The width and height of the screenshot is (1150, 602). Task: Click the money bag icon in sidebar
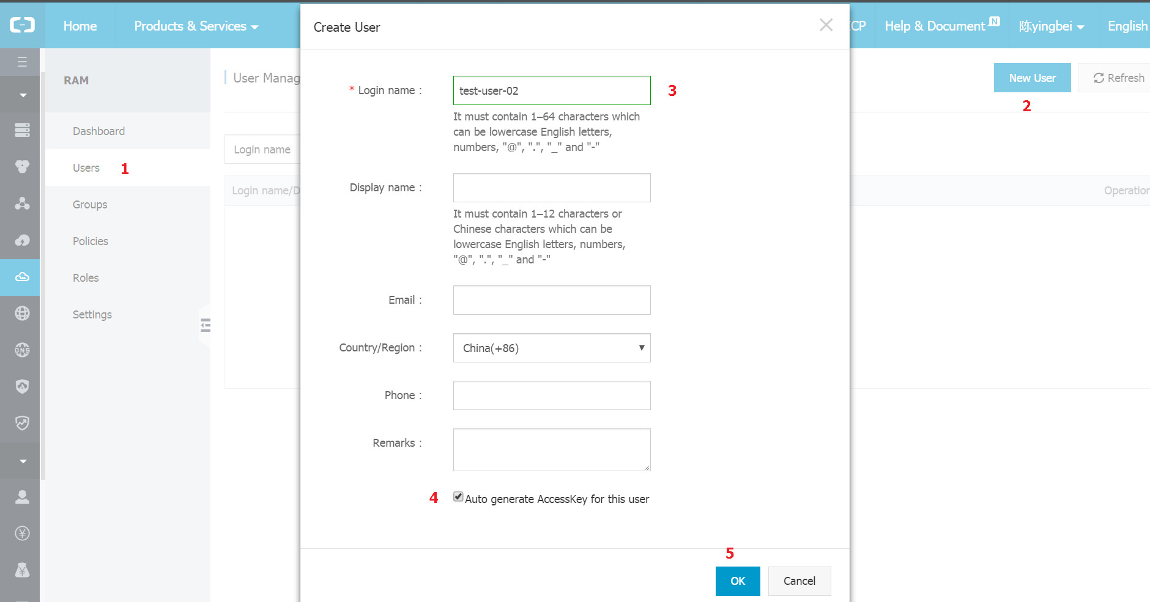point(22,570)
